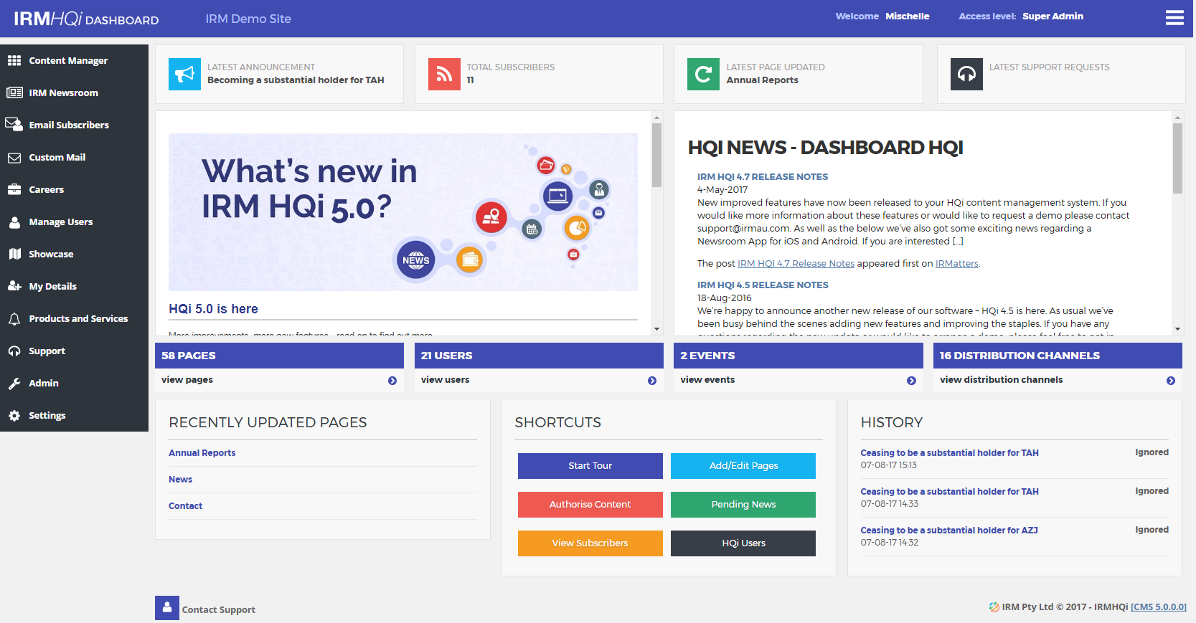1196x623 pixels.
Task: Click the Manage Users person icon
Action: [x=14, y=222]
